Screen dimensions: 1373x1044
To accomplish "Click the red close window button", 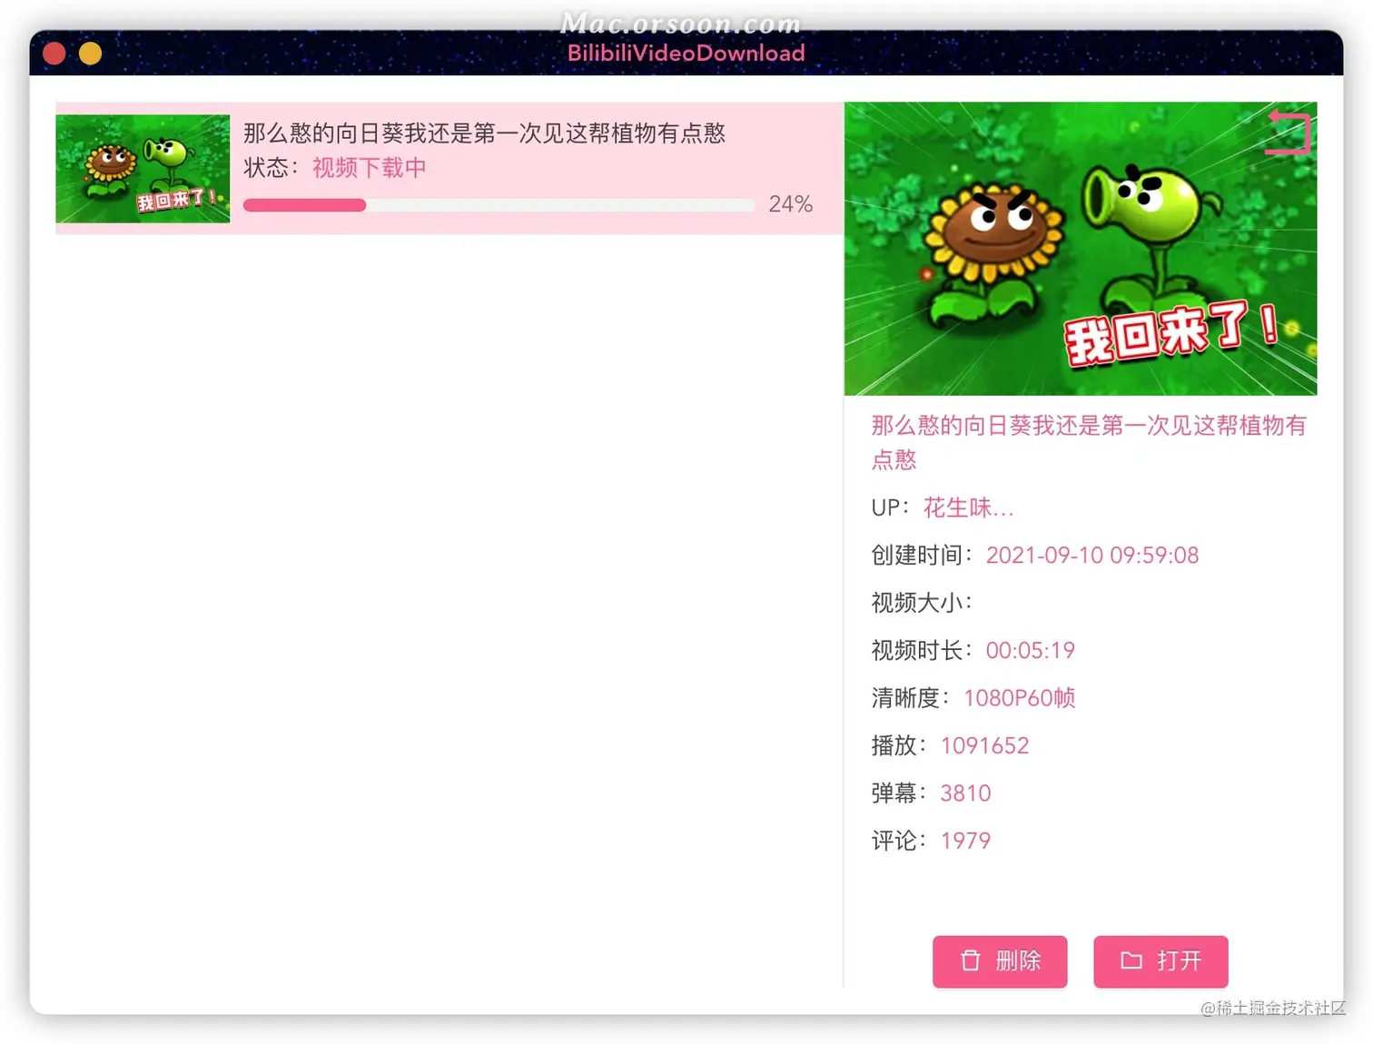I will pyautogui.click(x=54, y=54).
